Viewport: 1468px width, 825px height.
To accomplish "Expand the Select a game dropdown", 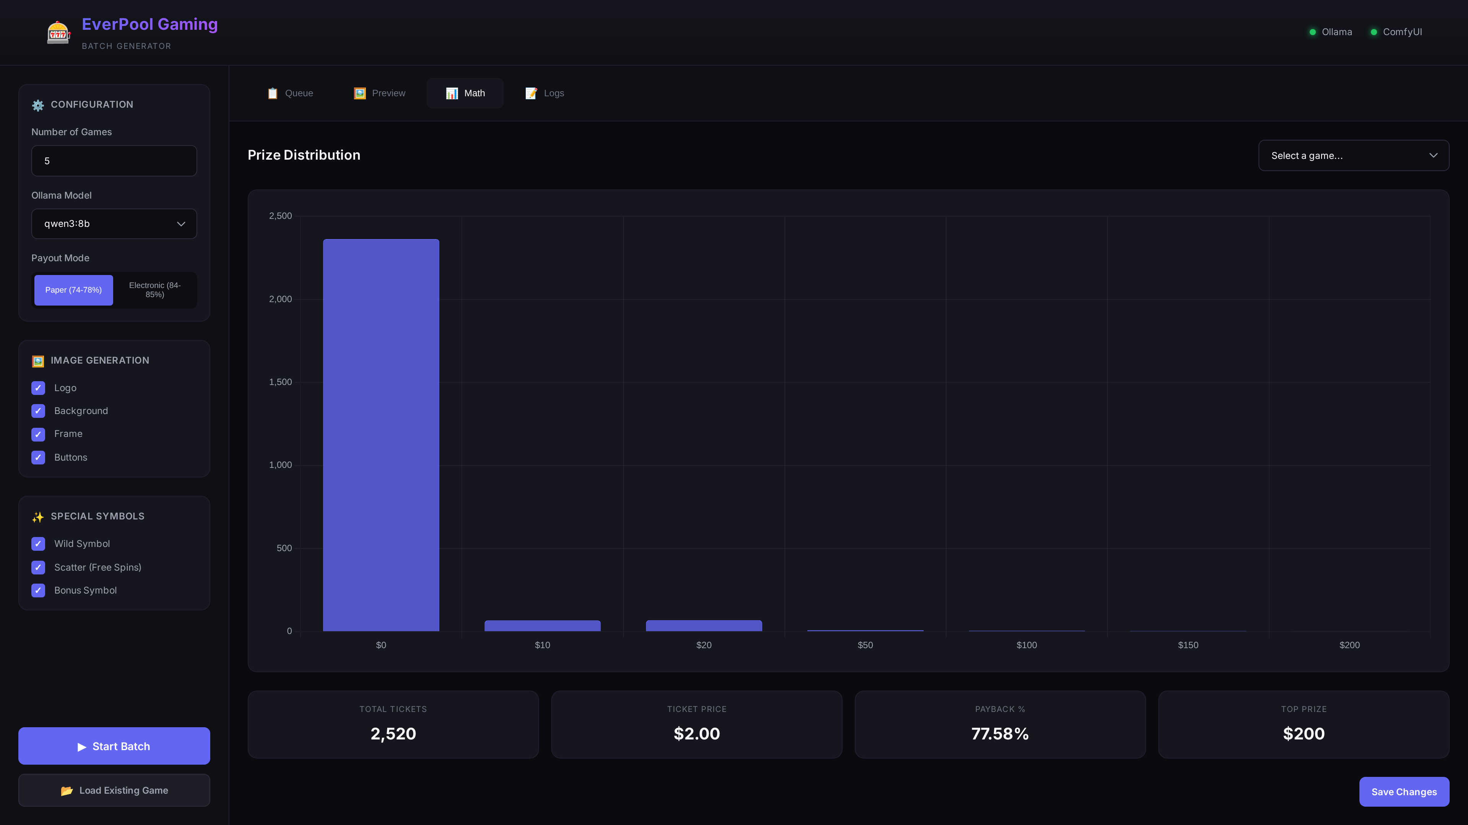I will (1353, 155).
